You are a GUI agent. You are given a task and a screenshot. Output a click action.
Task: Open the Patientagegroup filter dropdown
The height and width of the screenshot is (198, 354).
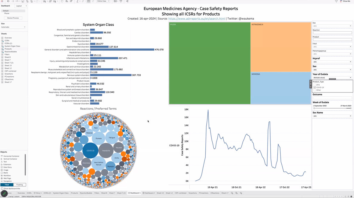pyautogui.click(x=332, y=54)
